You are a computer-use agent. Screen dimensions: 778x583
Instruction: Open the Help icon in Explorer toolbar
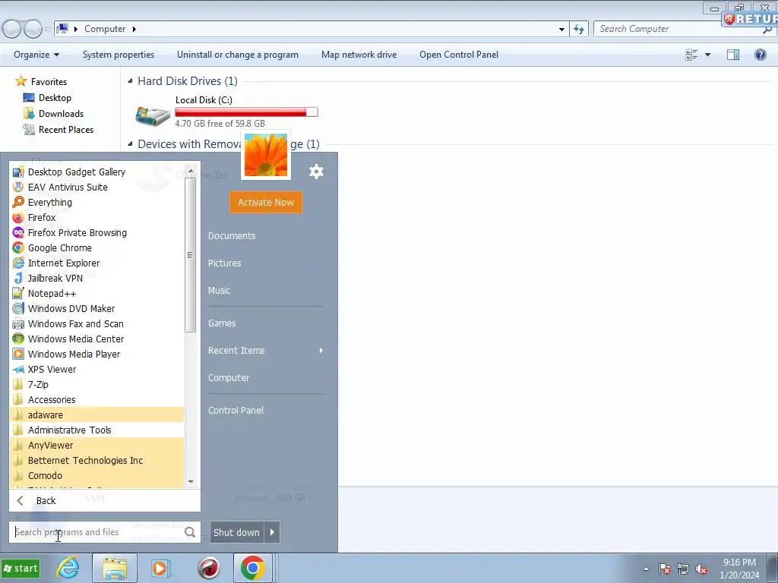(x=760, y=55)
